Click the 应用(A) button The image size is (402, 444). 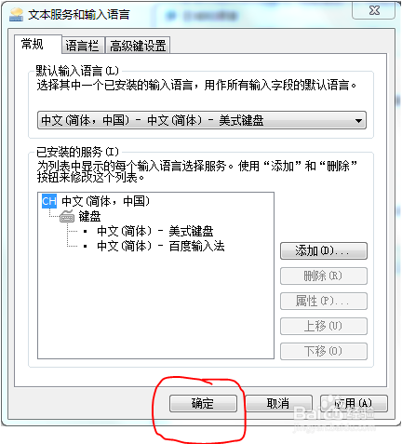point(354,403)
